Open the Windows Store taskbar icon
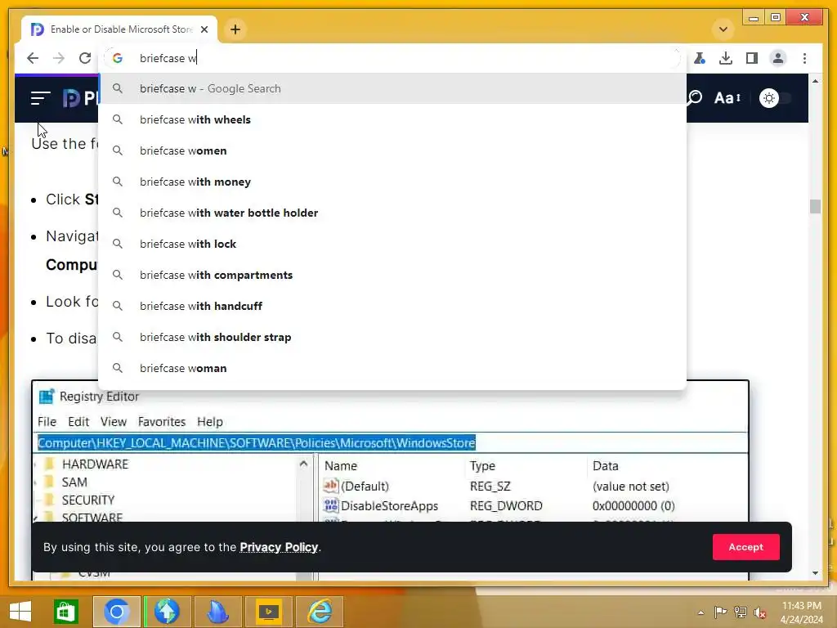Image resolution: width=837 pixels, height=628 pixels. 66,612
